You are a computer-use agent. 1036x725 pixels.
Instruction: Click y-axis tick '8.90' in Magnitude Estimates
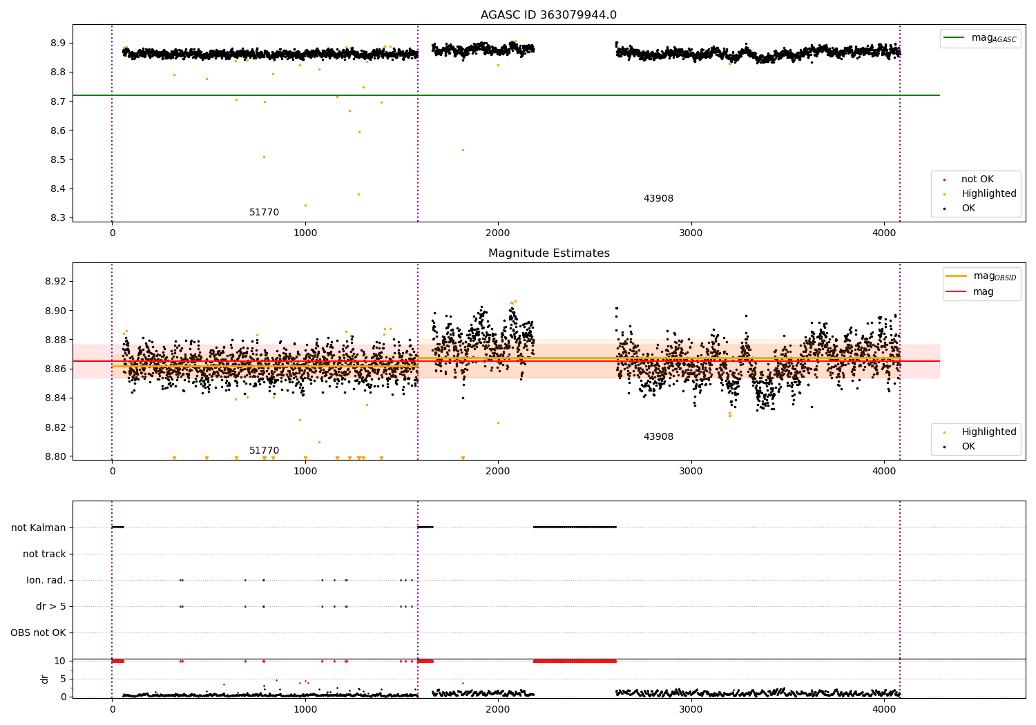55,311
